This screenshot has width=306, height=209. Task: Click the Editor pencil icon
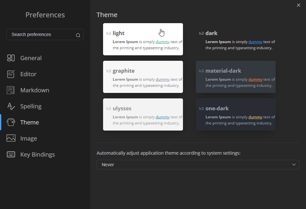pyautogui.click(x=11, y=74)
